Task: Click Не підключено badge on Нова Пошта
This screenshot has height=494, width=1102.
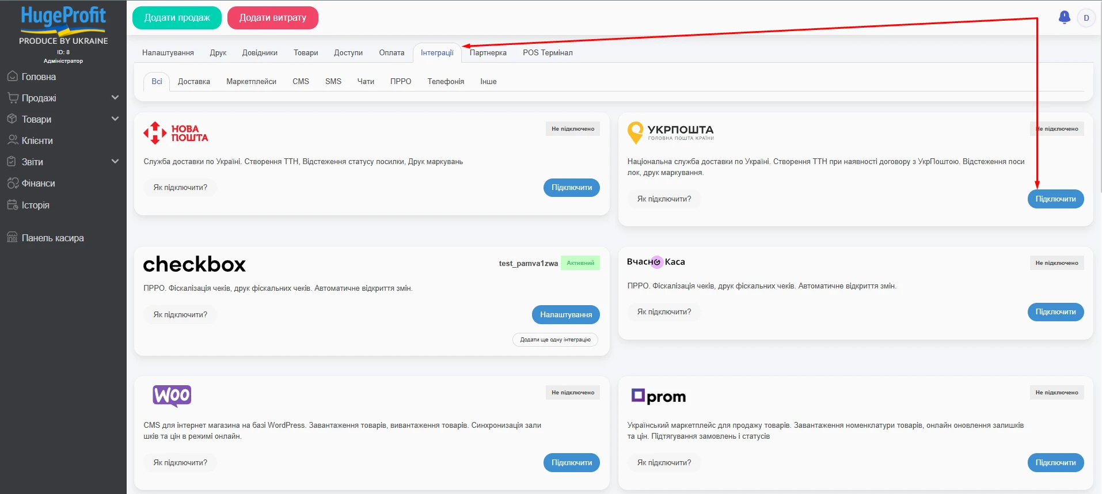Action: [x=573, y=128]
